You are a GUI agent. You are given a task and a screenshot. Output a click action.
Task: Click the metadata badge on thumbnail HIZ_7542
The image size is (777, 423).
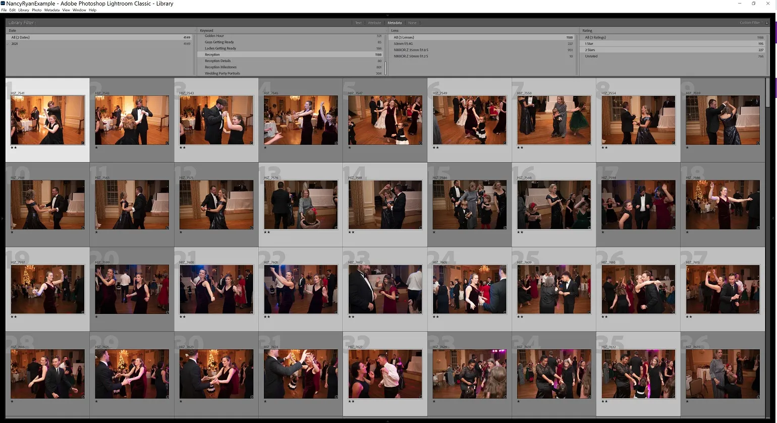[167, 143]
